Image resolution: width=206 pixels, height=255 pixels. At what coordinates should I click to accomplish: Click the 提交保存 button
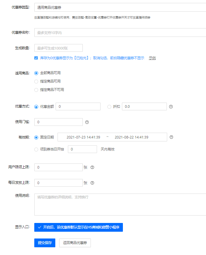click(x=45, y=243)
